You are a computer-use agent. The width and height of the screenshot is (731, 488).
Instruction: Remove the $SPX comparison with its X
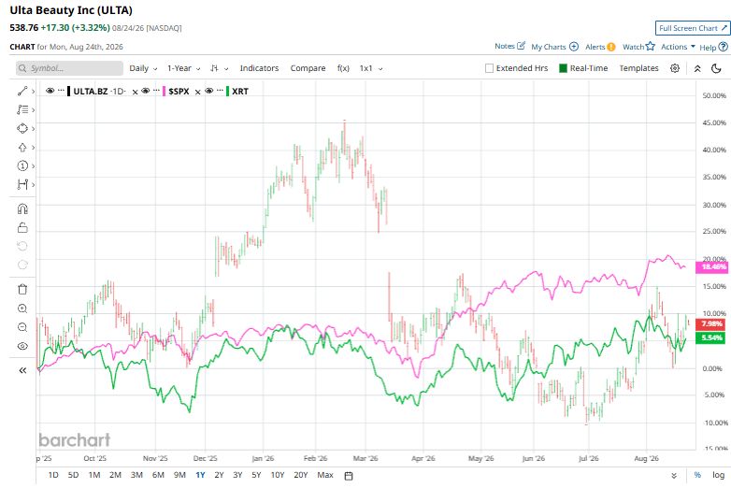(197, 92)
